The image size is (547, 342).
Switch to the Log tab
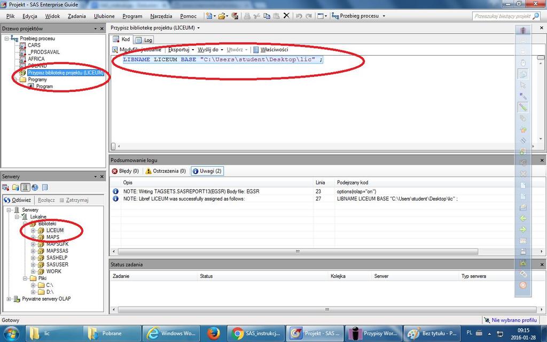point(144,40)
